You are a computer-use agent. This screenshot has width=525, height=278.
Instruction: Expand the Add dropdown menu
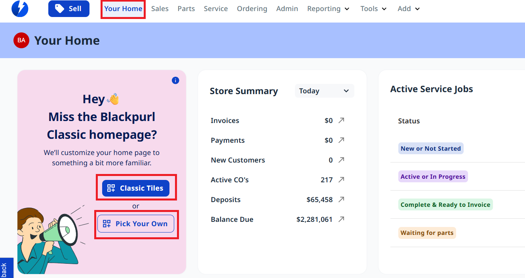(x=409, y=9)
